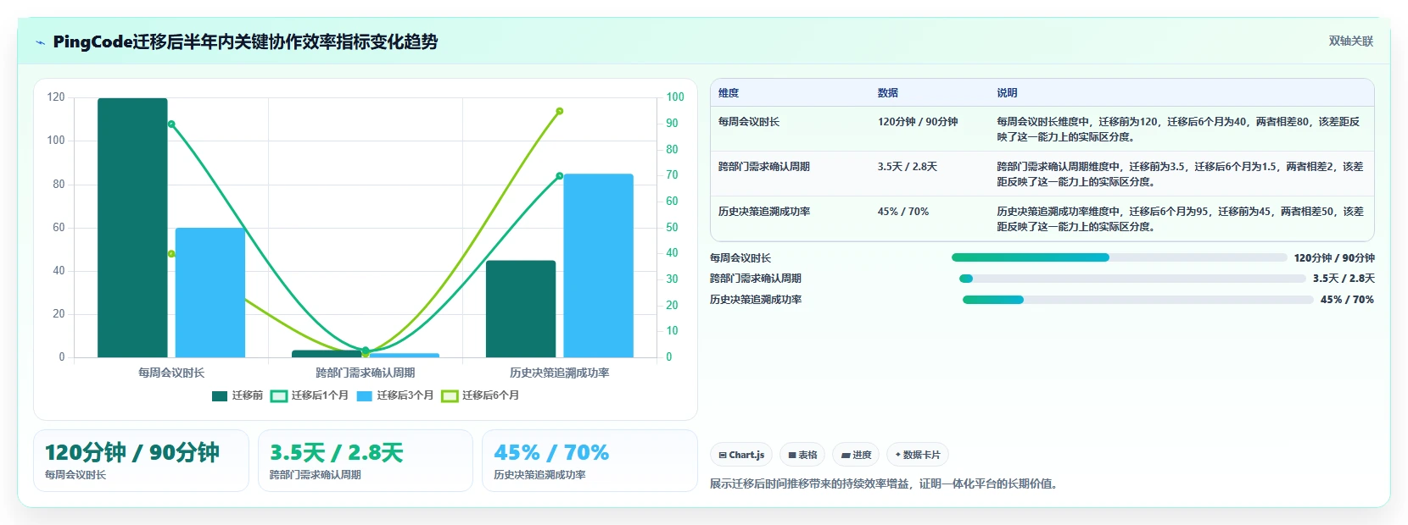Click the dark green 每周会议时长 bar
This screenshot has height=525, width=1408.
click(132, 228)
